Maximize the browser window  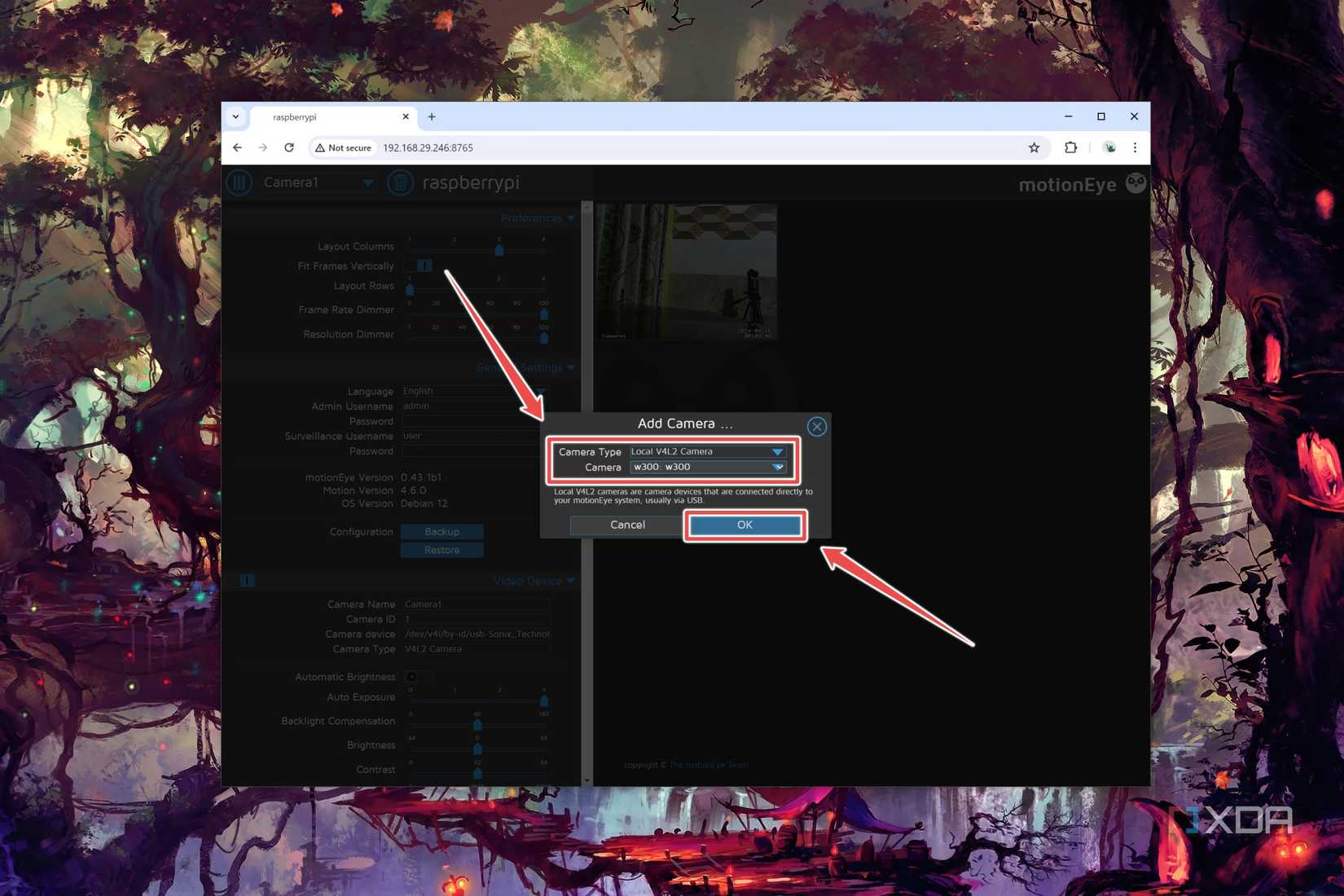click(1100, 116)
